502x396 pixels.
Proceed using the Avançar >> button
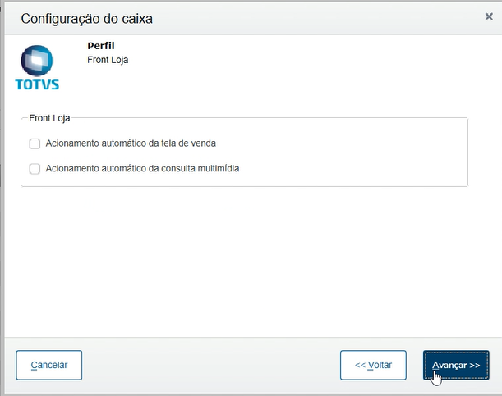point(456,365)
